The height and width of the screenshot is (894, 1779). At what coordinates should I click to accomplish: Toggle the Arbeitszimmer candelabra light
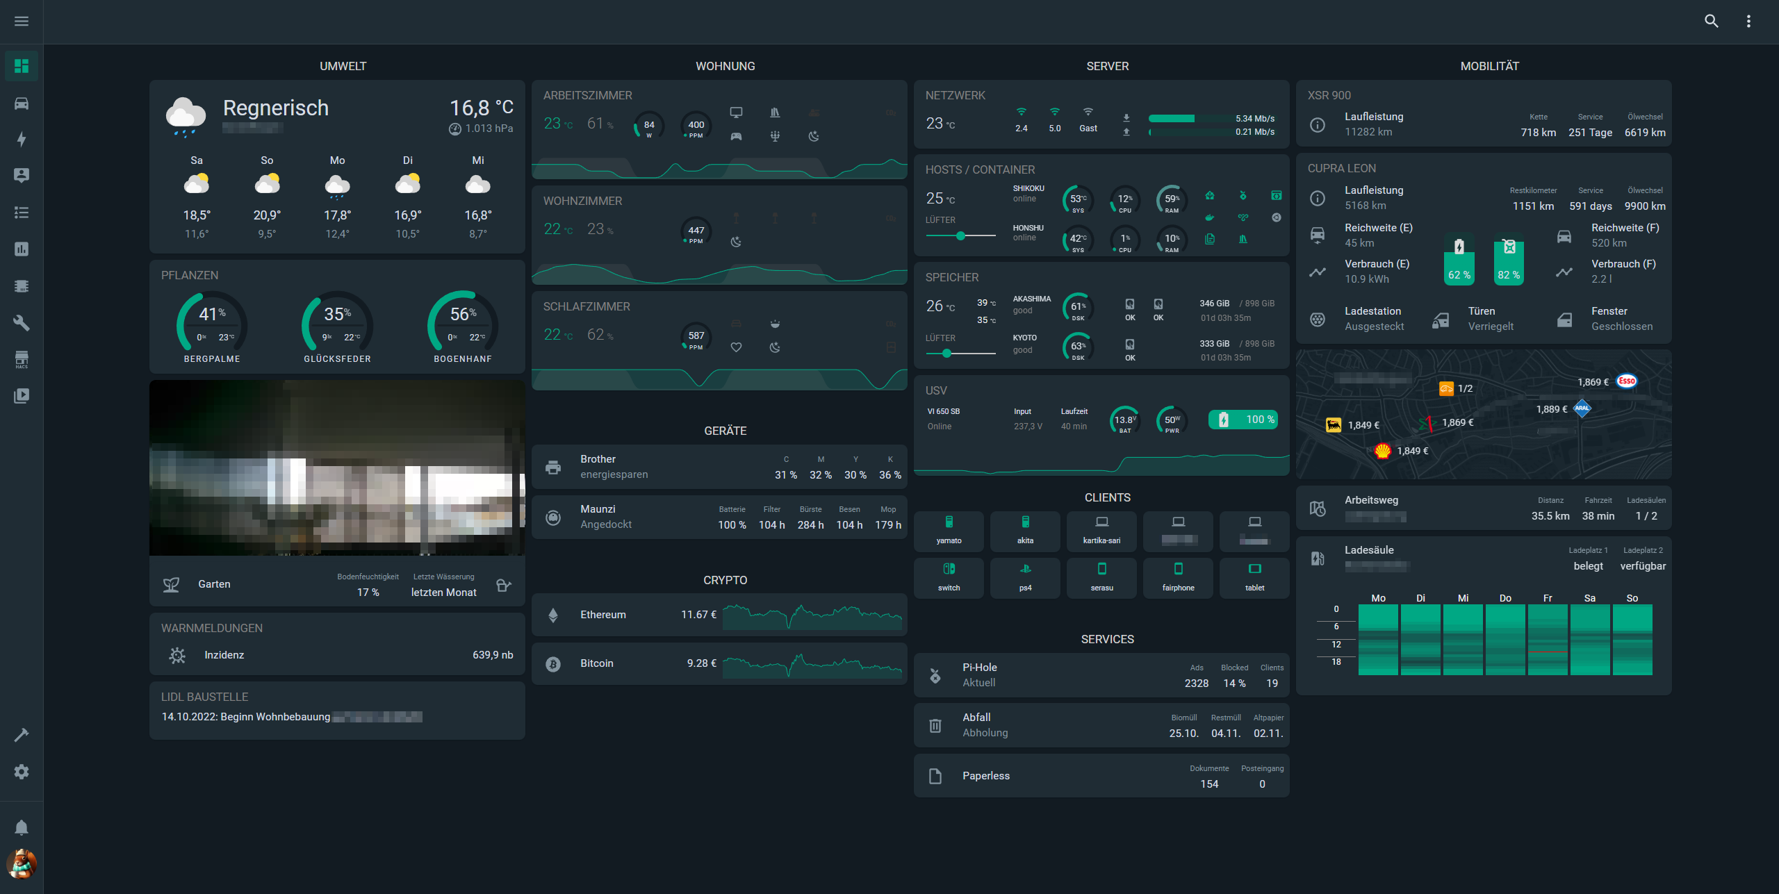click(x=775, y=136)
